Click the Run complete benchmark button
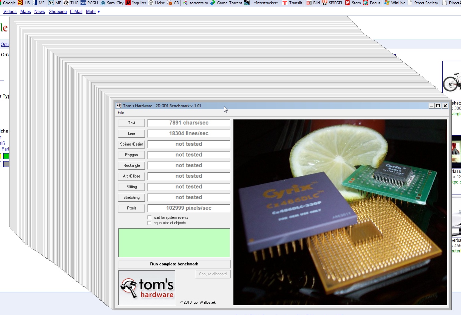The height and width of the screenshot is (315, 461). [174, 264]
